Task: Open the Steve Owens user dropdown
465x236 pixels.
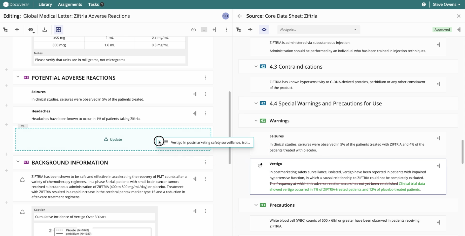Action: [446, 5]
